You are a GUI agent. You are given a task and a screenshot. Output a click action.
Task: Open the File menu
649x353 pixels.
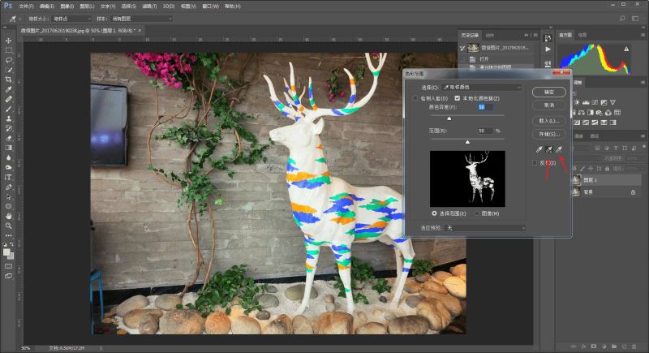point(26,6)
